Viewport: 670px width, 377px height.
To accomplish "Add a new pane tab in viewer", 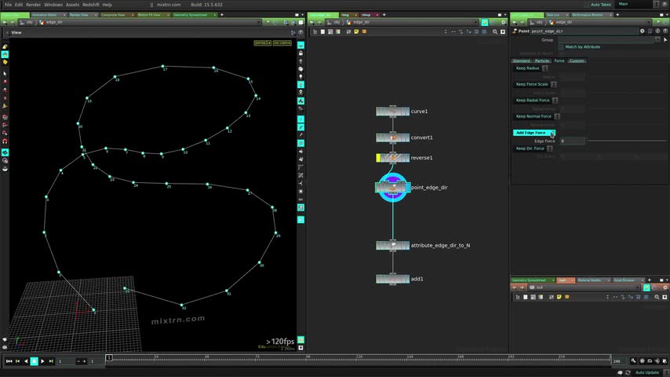I will pyautogui.click(x=222, y=15).
